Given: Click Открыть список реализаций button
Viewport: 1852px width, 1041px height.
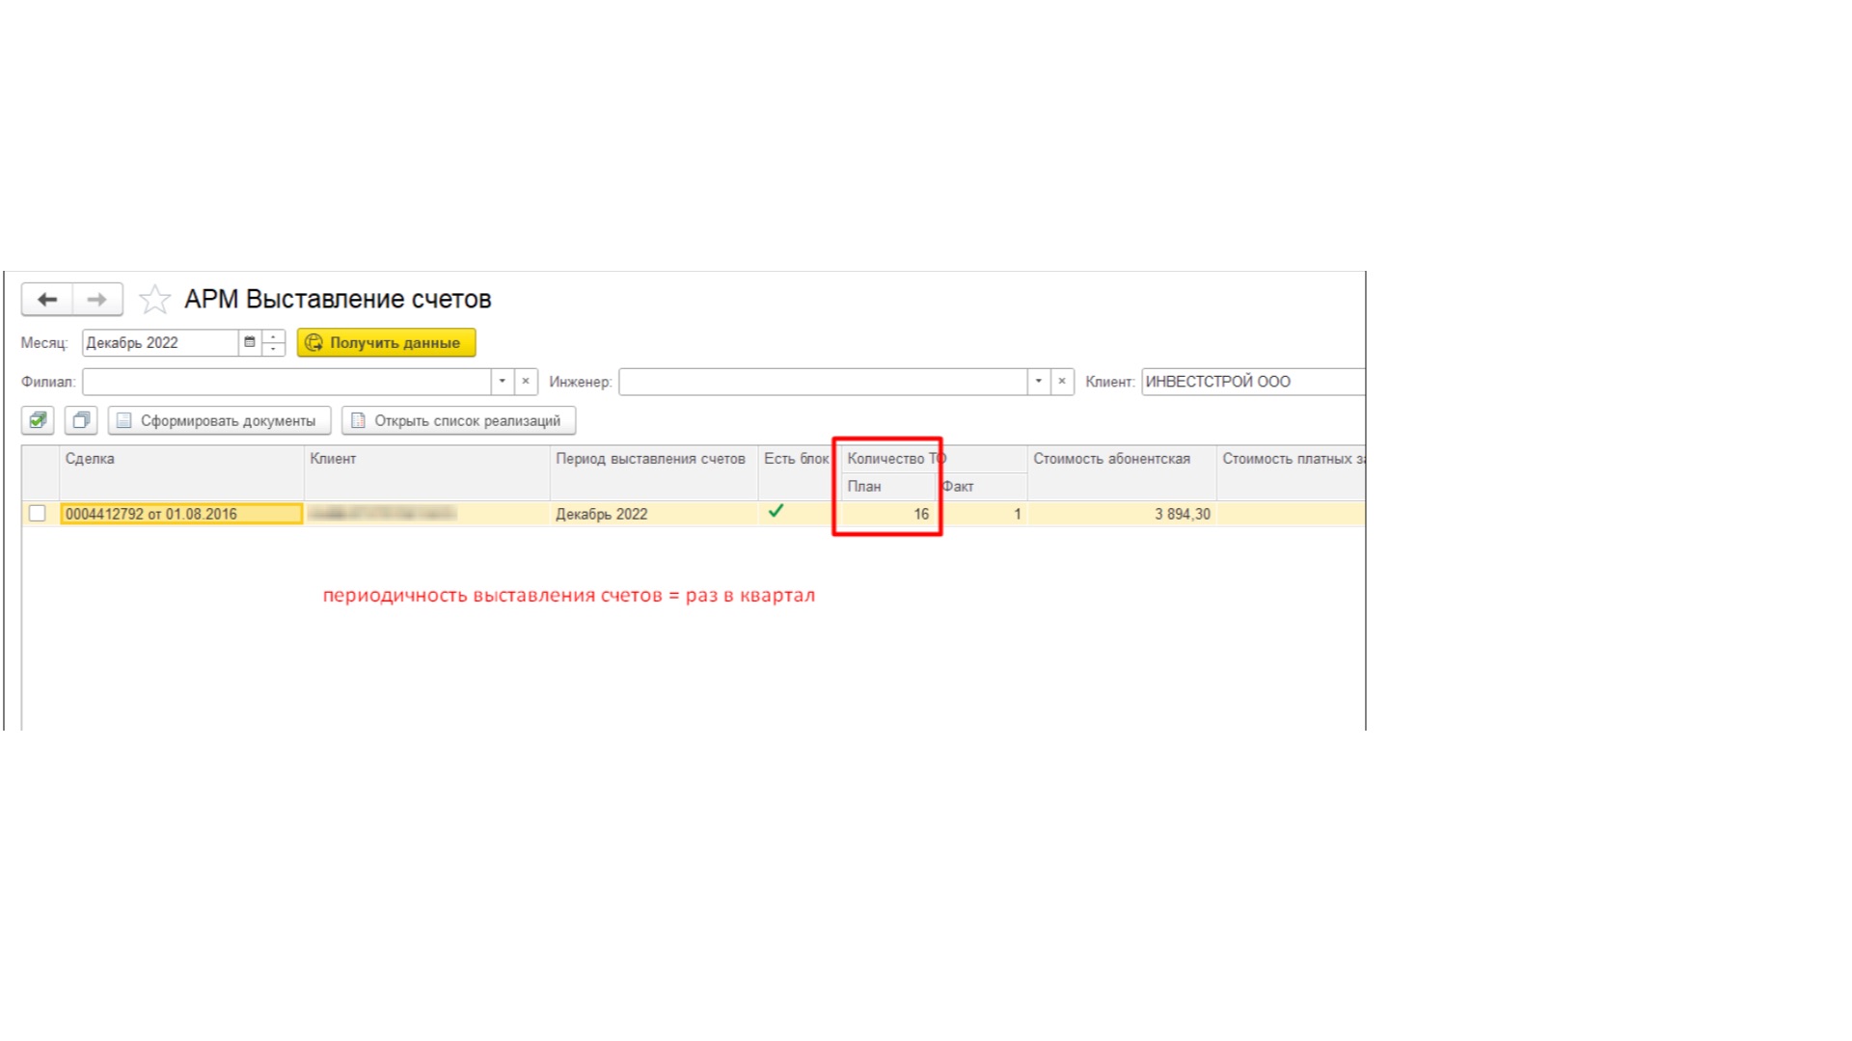Looking at the screenshot, I should click(x=458, y=420).
